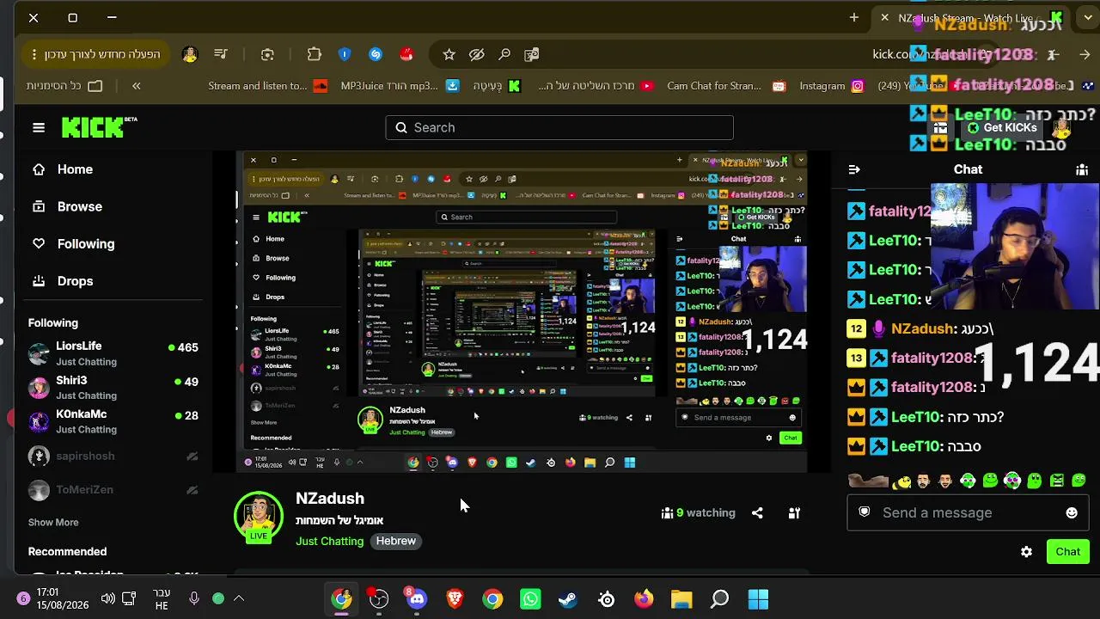
Task: Open Firefox from the taskbar
Action: pyautogui.click(x=644, y=598)
